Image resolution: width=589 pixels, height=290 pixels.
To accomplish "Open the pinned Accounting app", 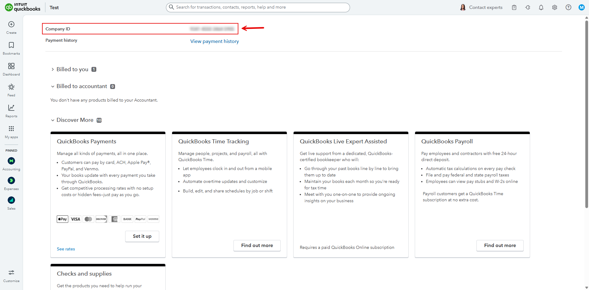I will [11, 164].
